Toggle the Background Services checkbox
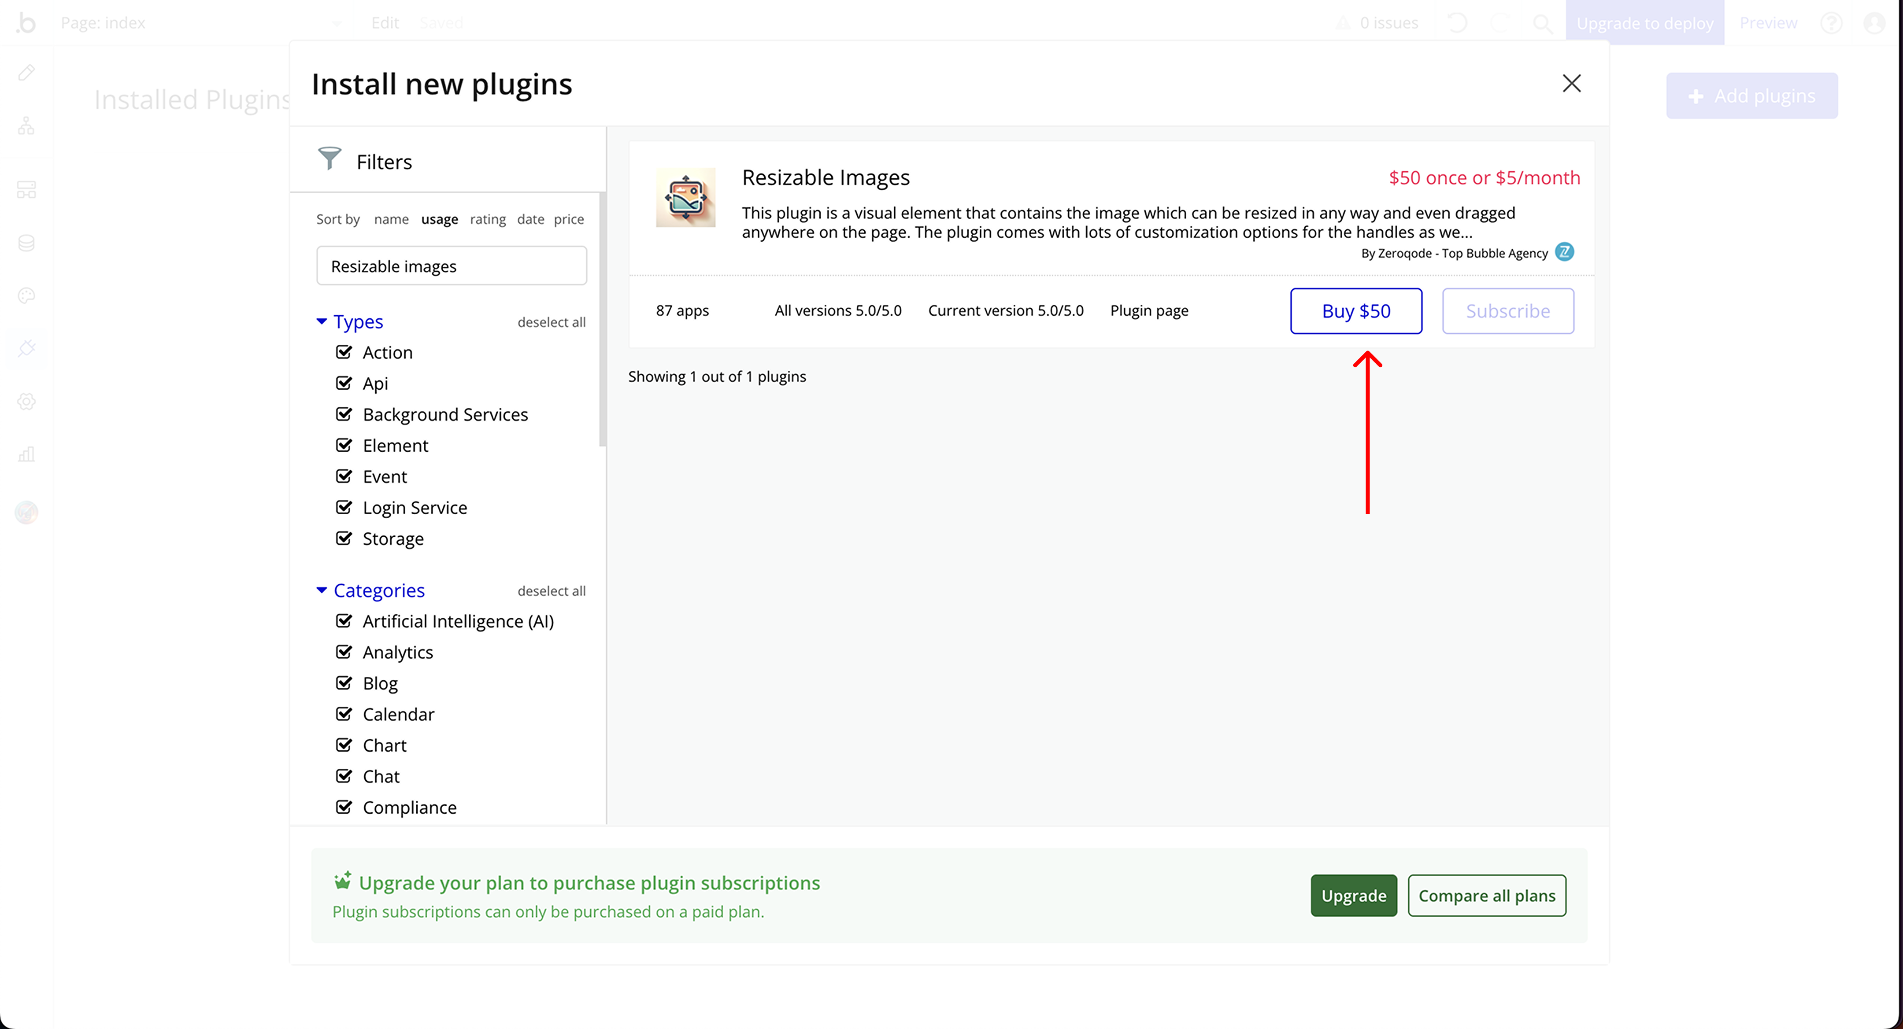The width and height of the screenshot is (1903, 1029). (x=344, y=414)
